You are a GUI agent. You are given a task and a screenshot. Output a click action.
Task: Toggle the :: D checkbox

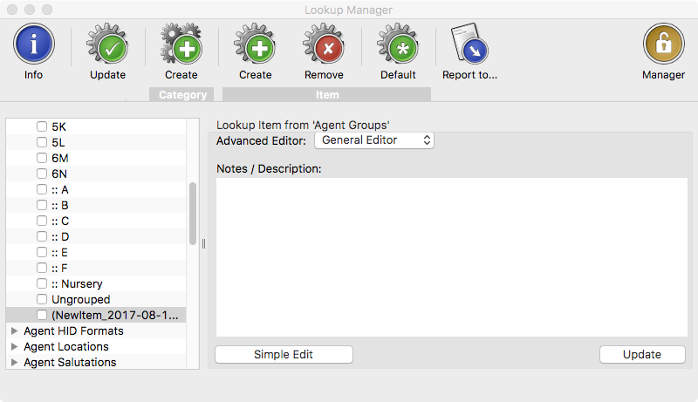(x=42, y=236)
